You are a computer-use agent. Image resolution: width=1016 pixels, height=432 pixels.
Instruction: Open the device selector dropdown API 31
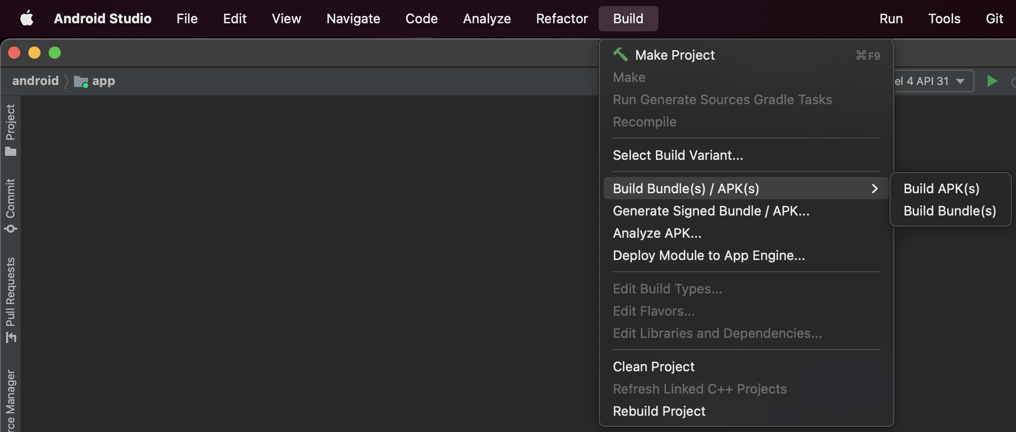[x=934, y=81]
